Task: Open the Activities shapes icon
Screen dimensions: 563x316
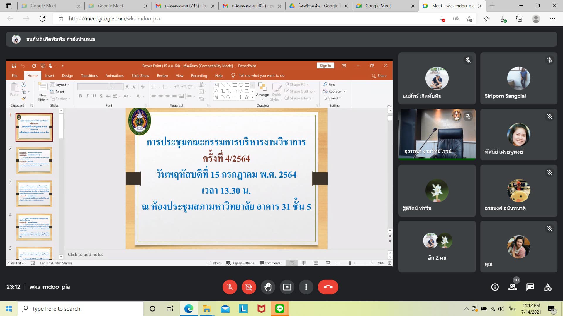Action: pos(547,287)
